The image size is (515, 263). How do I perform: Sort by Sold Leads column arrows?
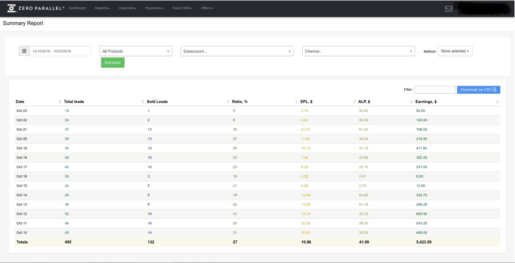tap(228, 102)
